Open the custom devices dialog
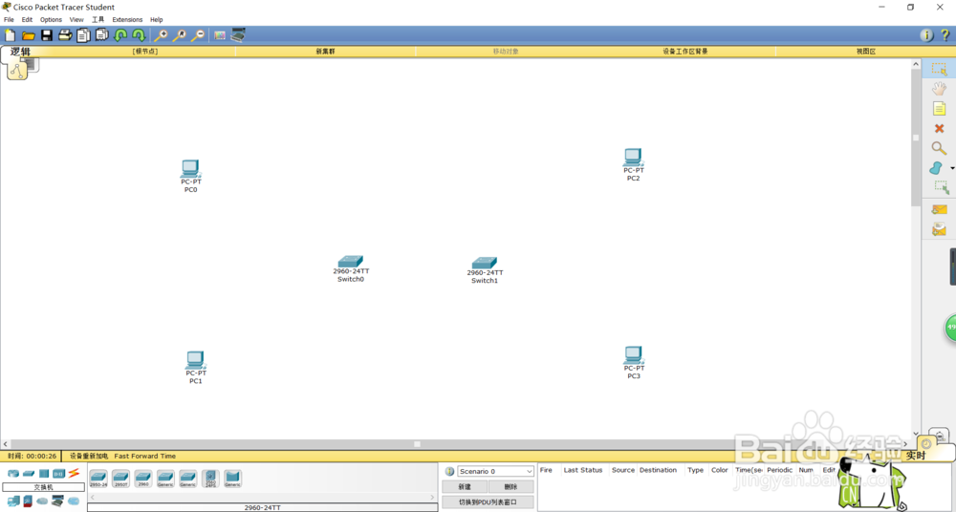 [238, 35]
